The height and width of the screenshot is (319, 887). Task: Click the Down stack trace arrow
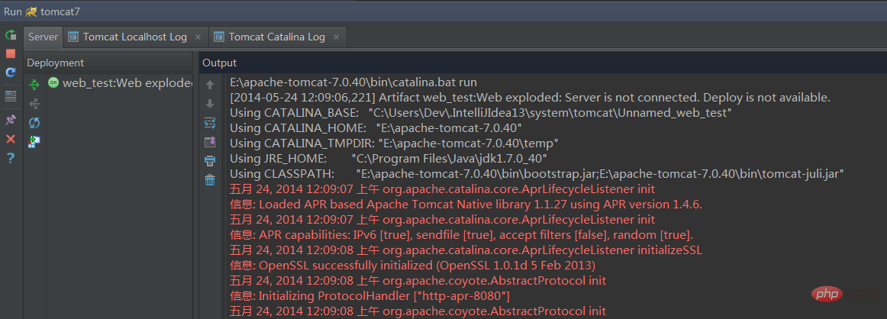210,104
